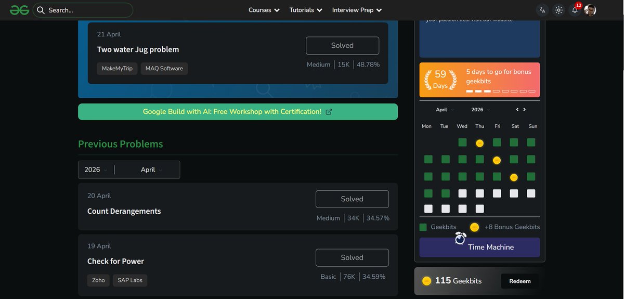Click the 21 April date label
624x299 pixels.
tap(109, 34)
